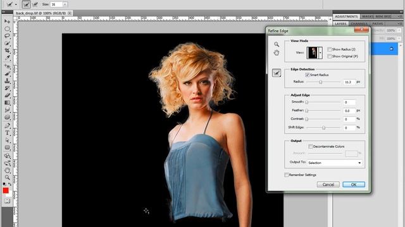Click the Radius value field
Viewport: 405px width, 227px height.
coord(349,82)
